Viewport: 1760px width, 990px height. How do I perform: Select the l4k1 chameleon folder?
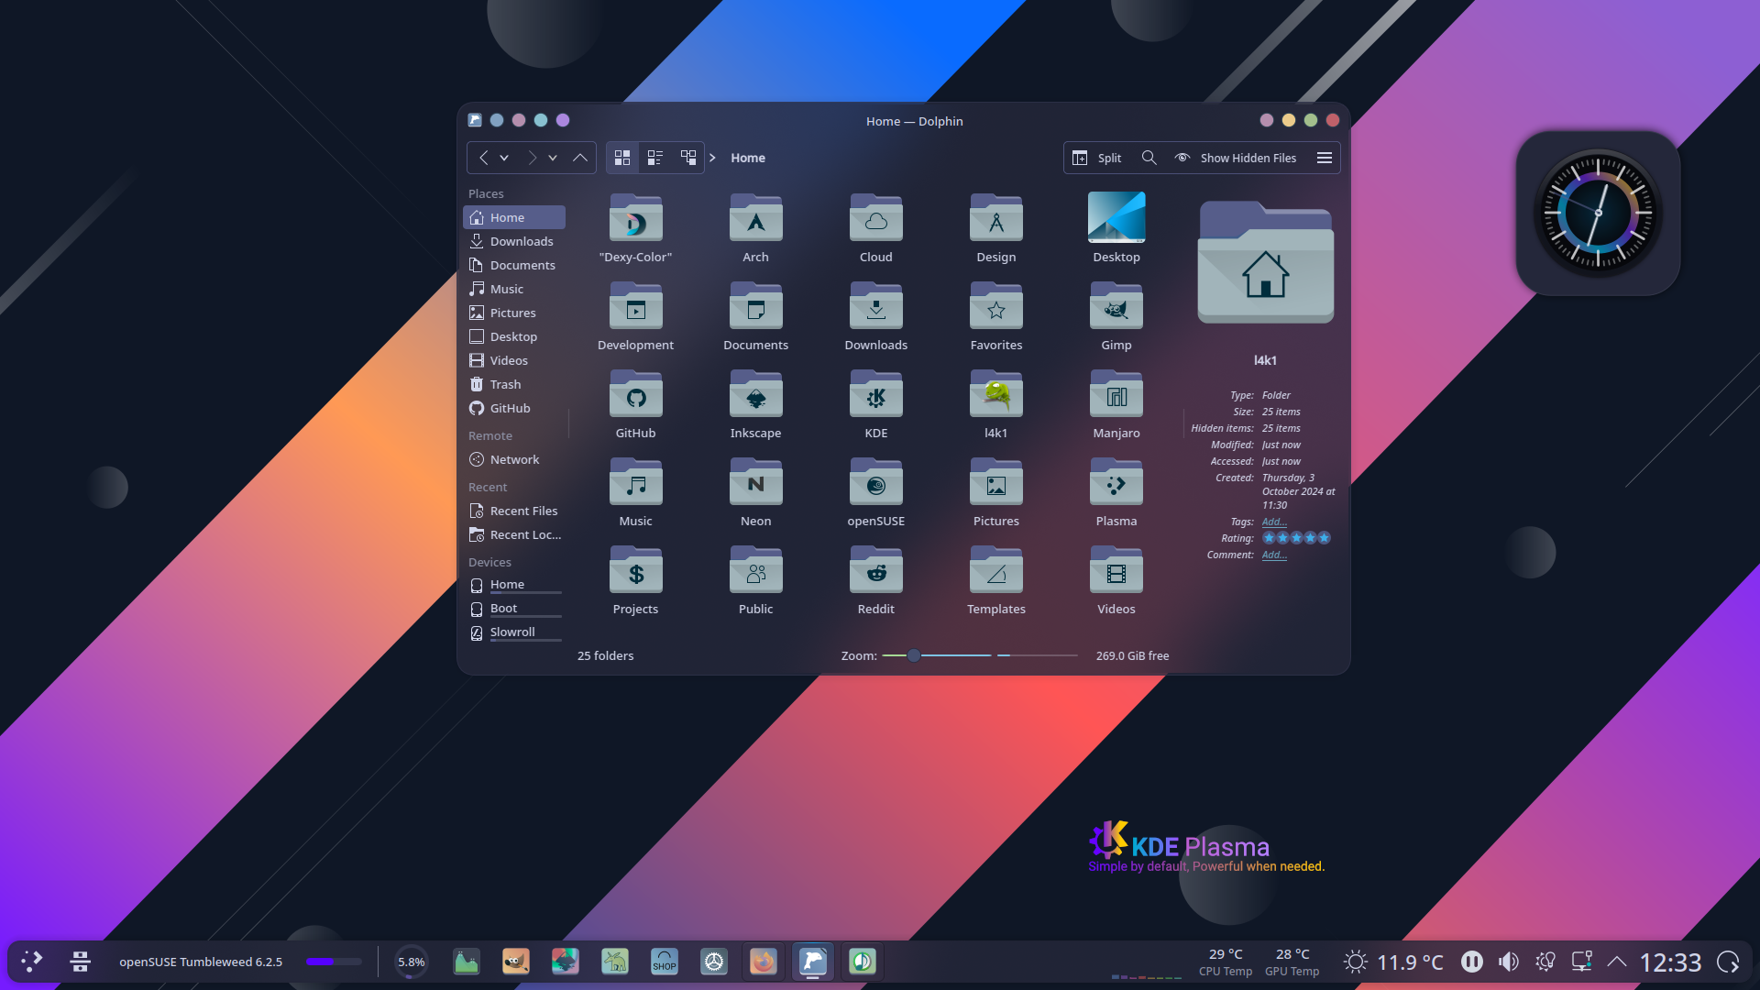click(x=995, y=403)
